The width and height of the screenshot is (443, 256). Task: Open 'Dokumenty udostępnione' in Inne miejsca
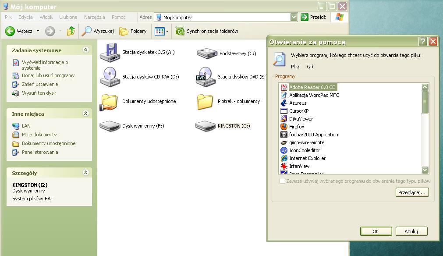pyautogui.click(x=49, y=143)
